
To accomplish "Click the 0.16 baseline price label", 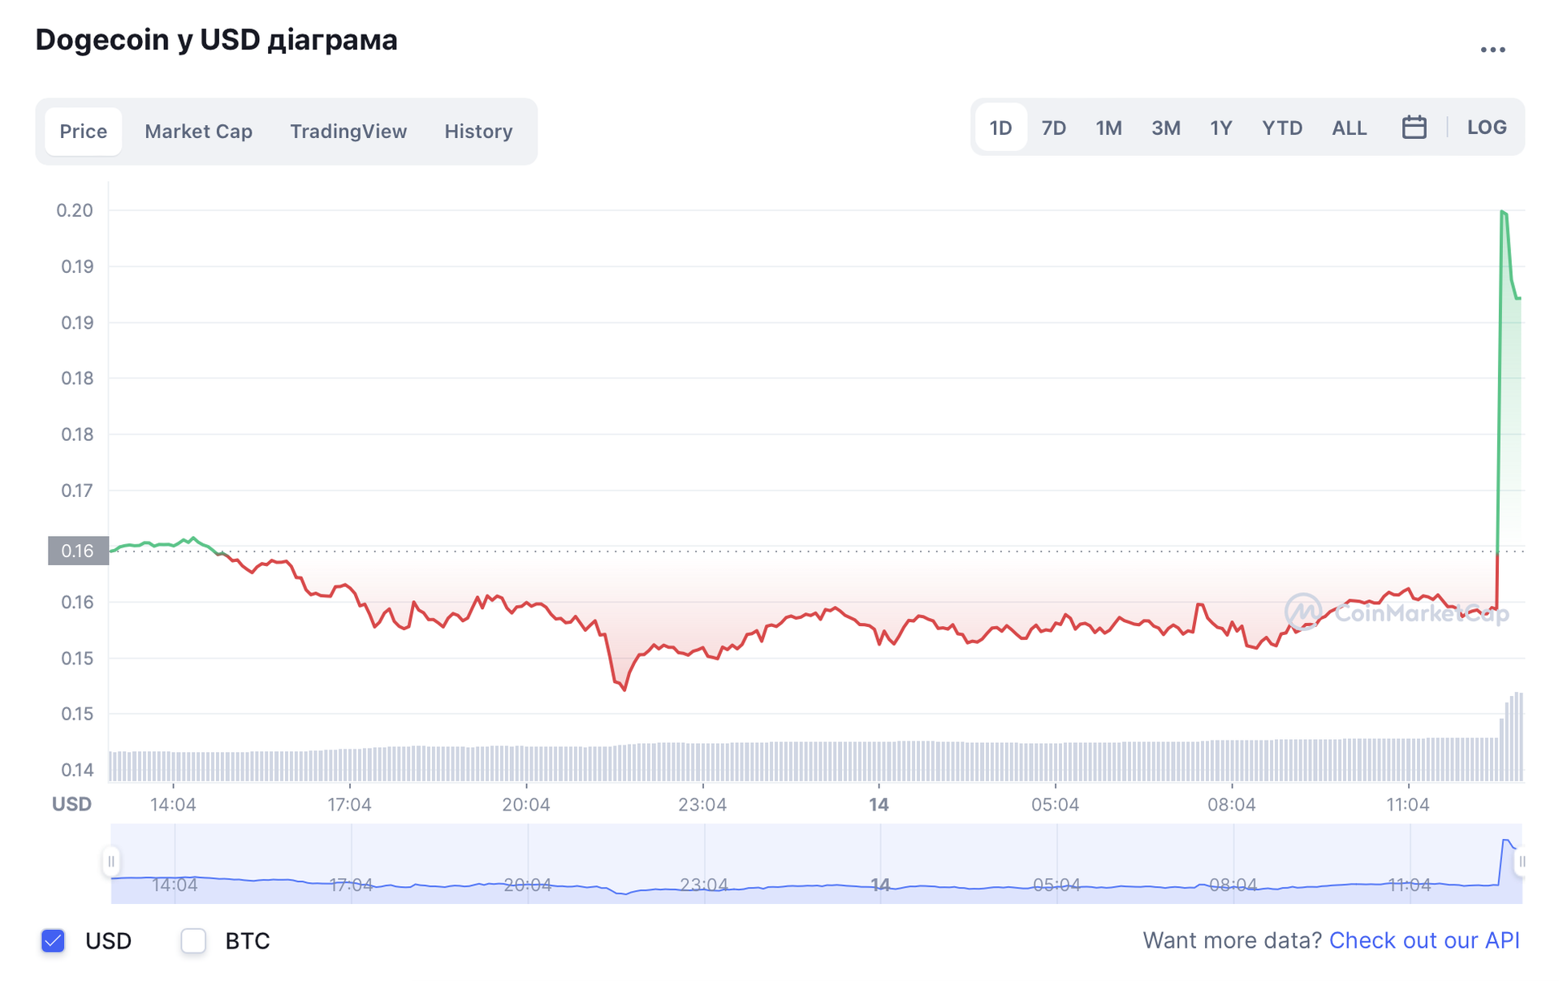I will (x=78, y=551).
